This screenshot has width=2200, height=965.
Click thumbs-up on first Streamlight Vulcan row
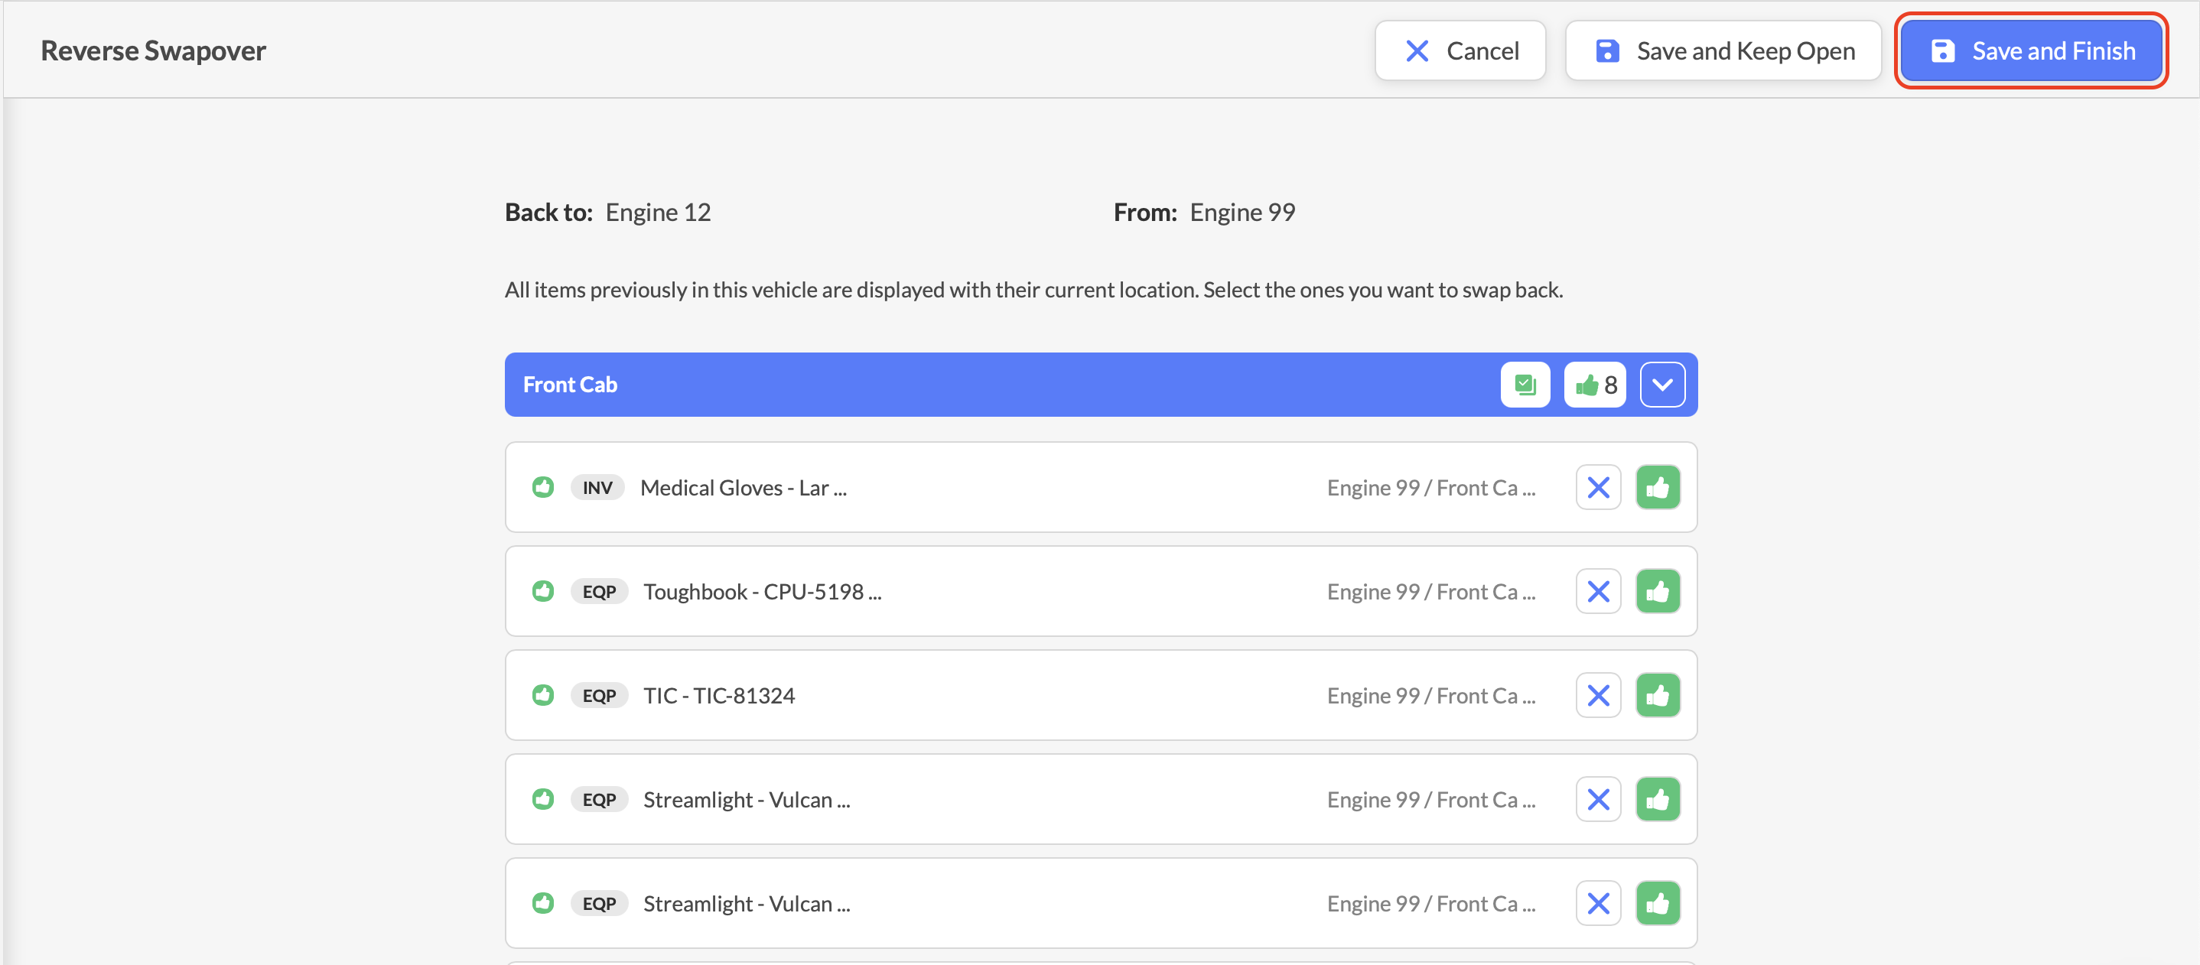1658,799
